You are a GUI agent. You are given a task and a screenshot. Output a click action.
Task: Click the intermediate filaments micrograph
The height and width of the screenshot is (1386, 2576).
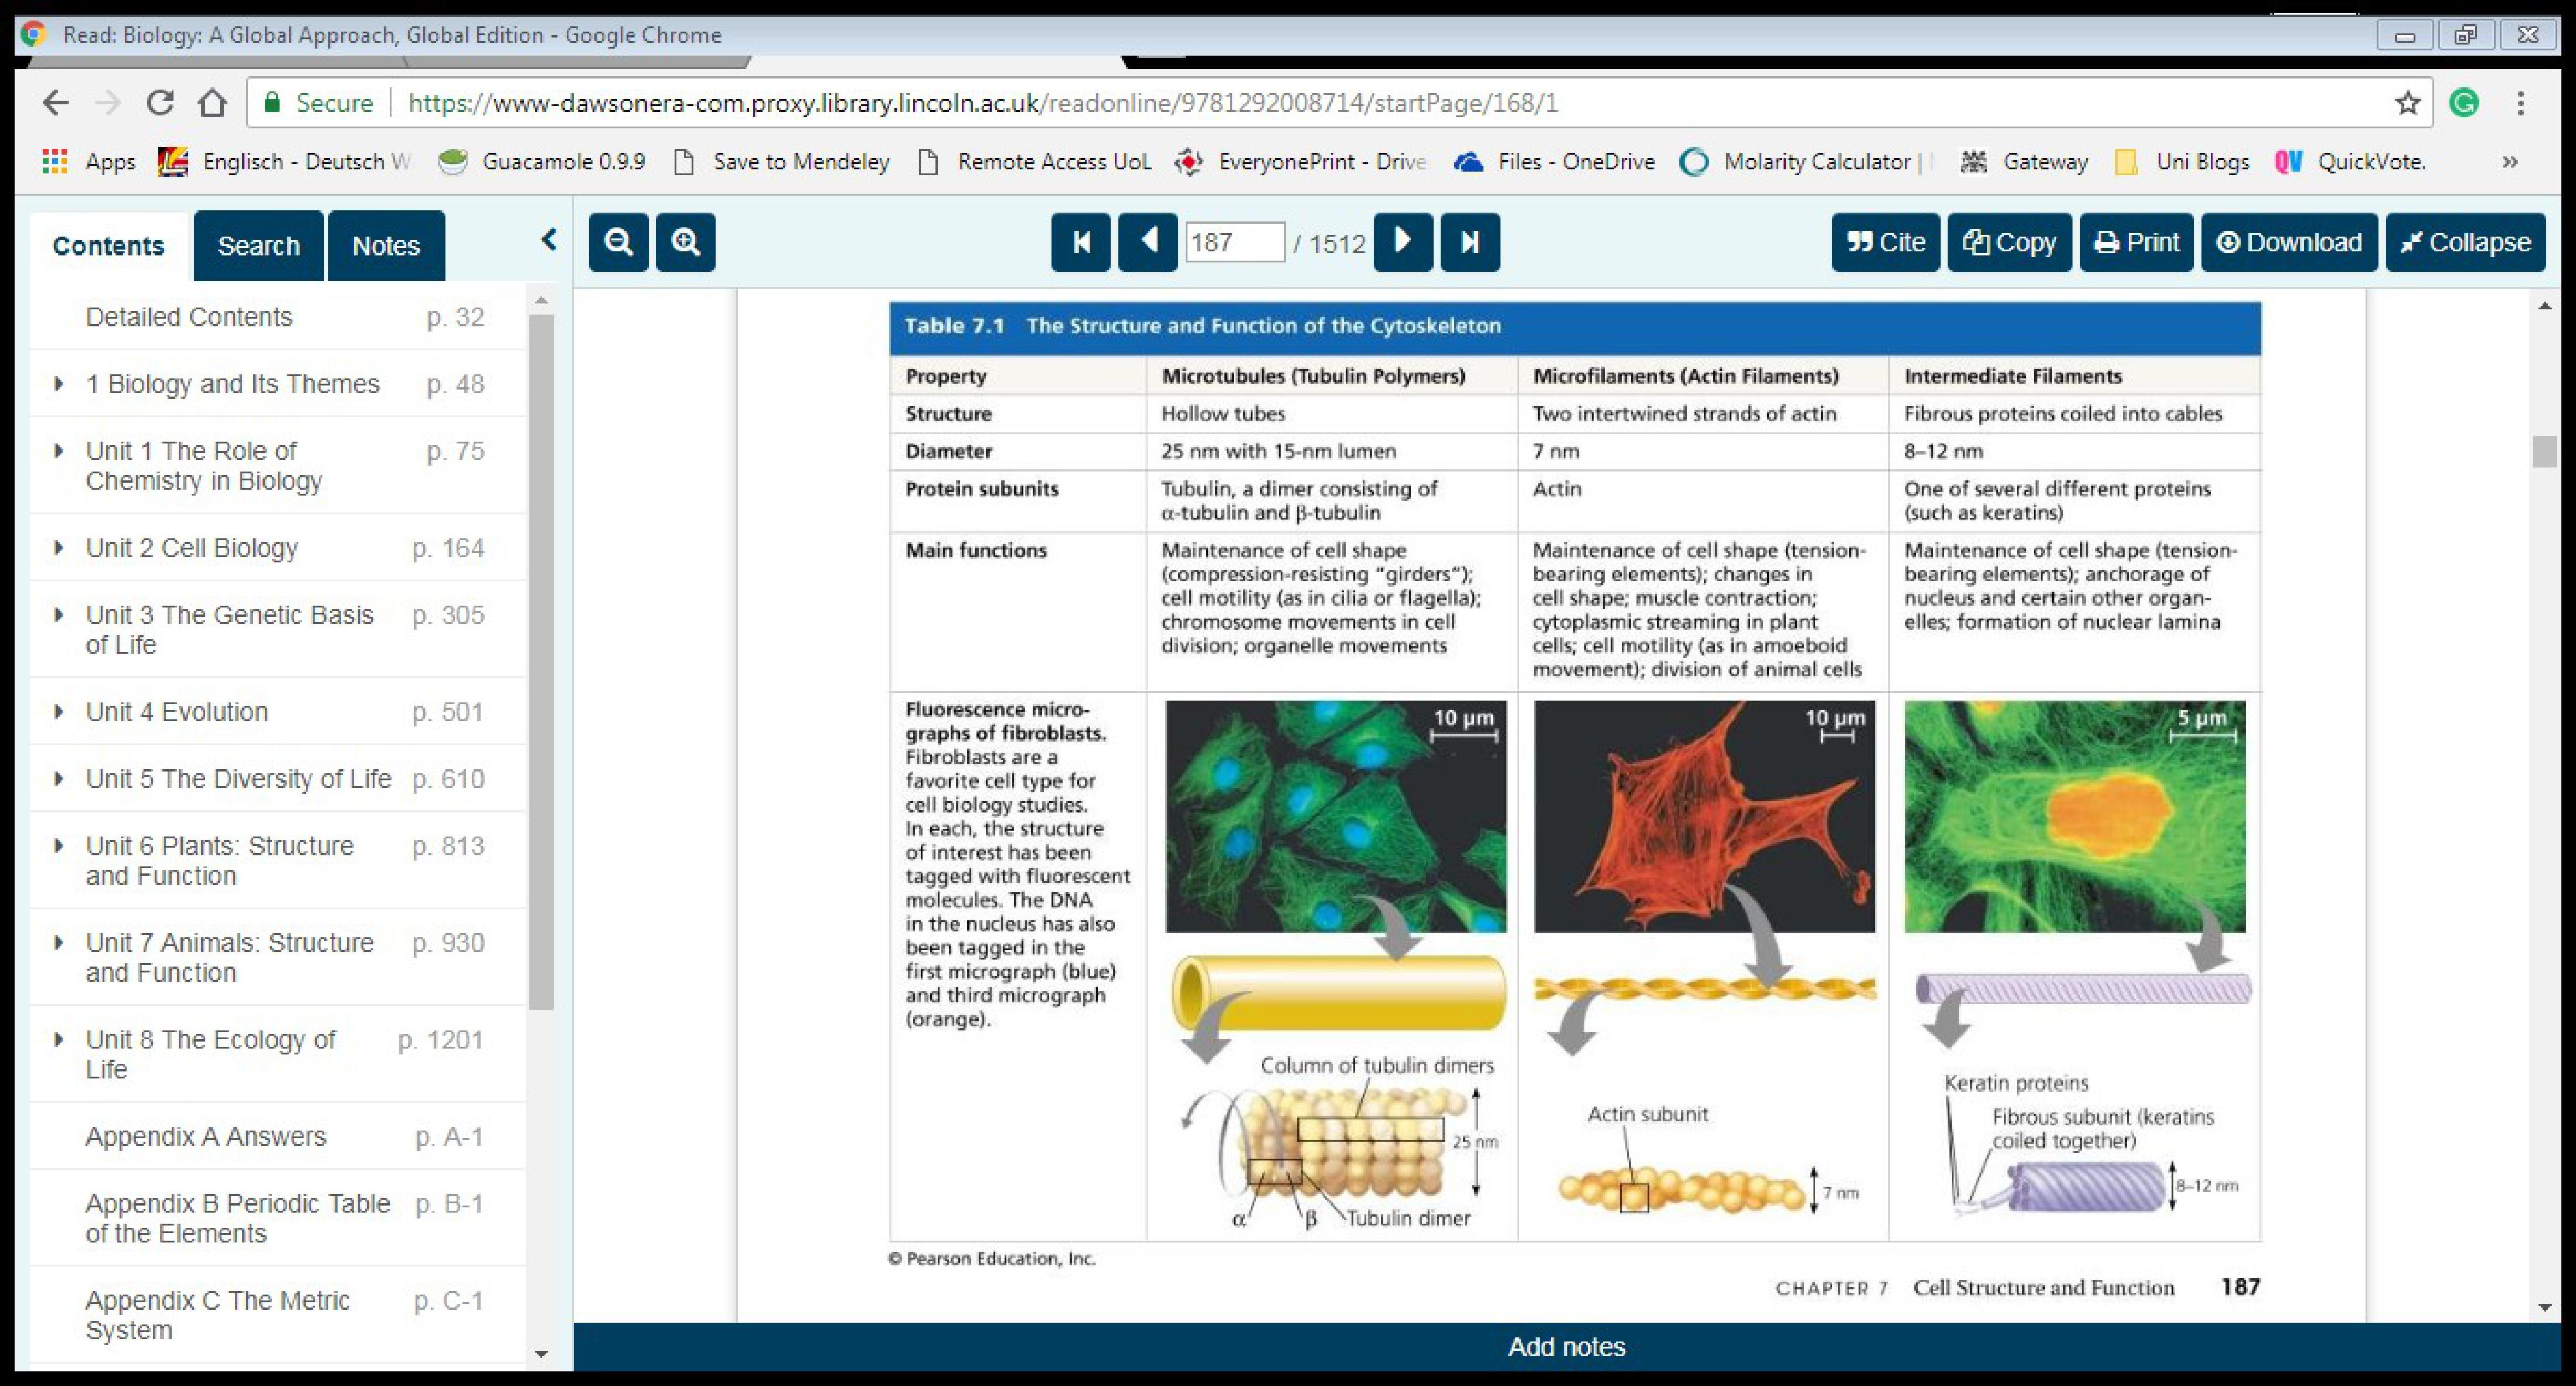[x=2075, y=817]
